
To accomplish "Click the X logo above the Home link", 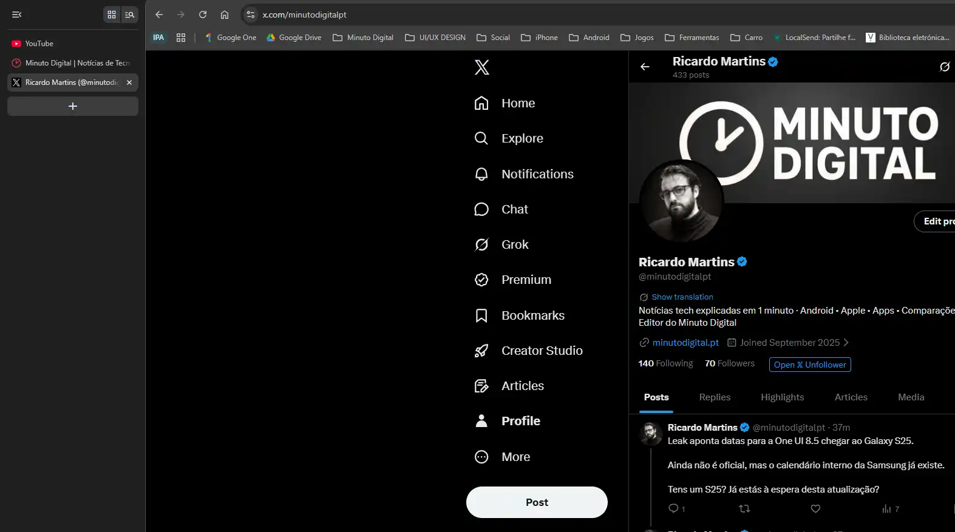I will click(x=481, y=67).
